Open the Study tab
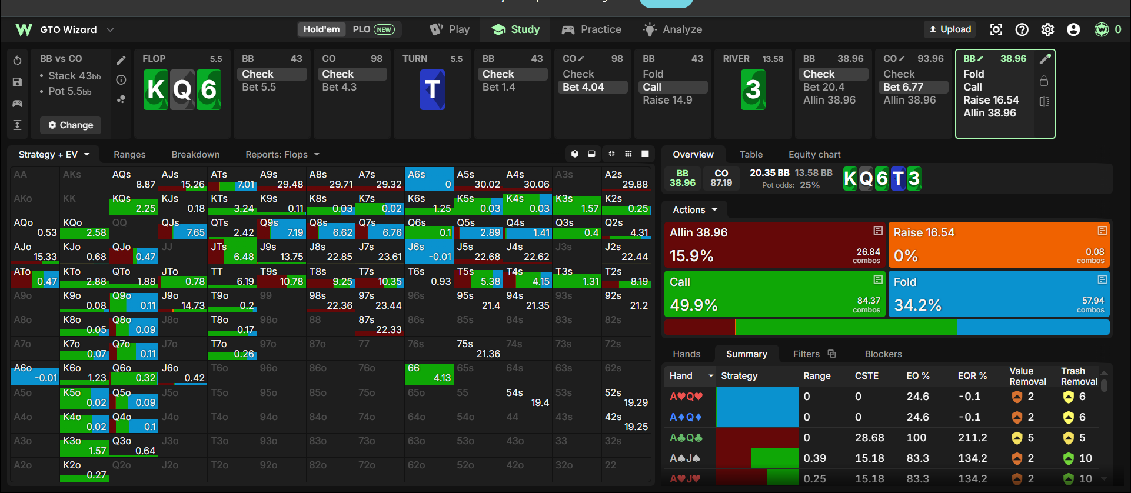The image size is (1131, 493). pos(515,29)
